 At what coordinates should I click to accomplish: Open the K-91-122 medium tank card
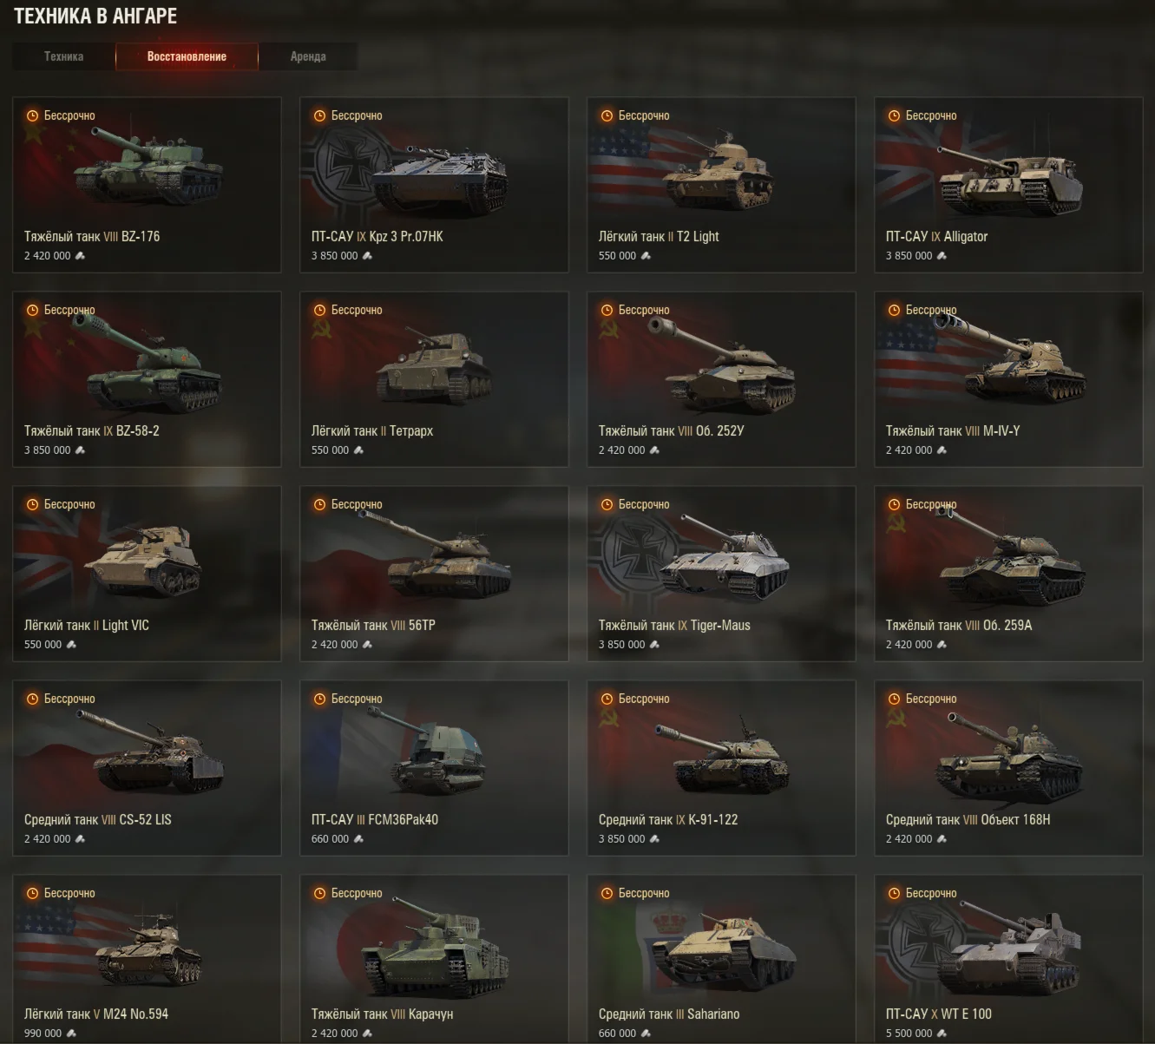pyautogui.click(x=721, y=768)
